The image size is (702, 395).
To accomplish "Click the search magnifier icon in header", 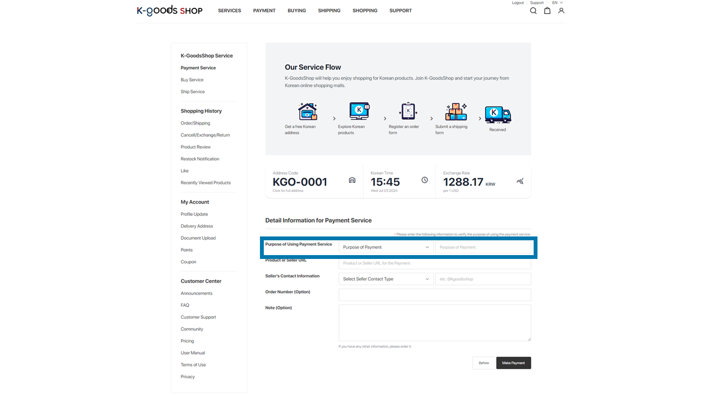I will (x=533, y=11).
